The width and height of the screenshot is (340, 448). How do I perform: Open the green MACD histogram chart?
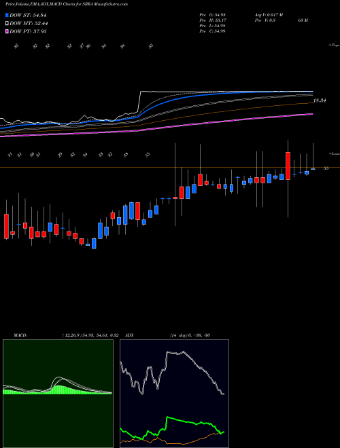(x=58, y=394)
